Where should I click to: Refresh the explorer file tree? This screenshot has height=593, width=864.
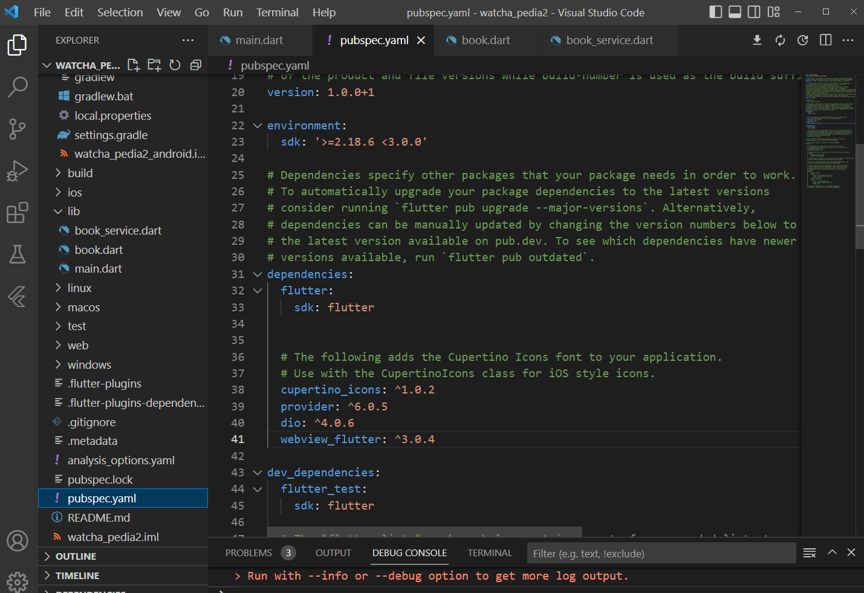point(175,65)
